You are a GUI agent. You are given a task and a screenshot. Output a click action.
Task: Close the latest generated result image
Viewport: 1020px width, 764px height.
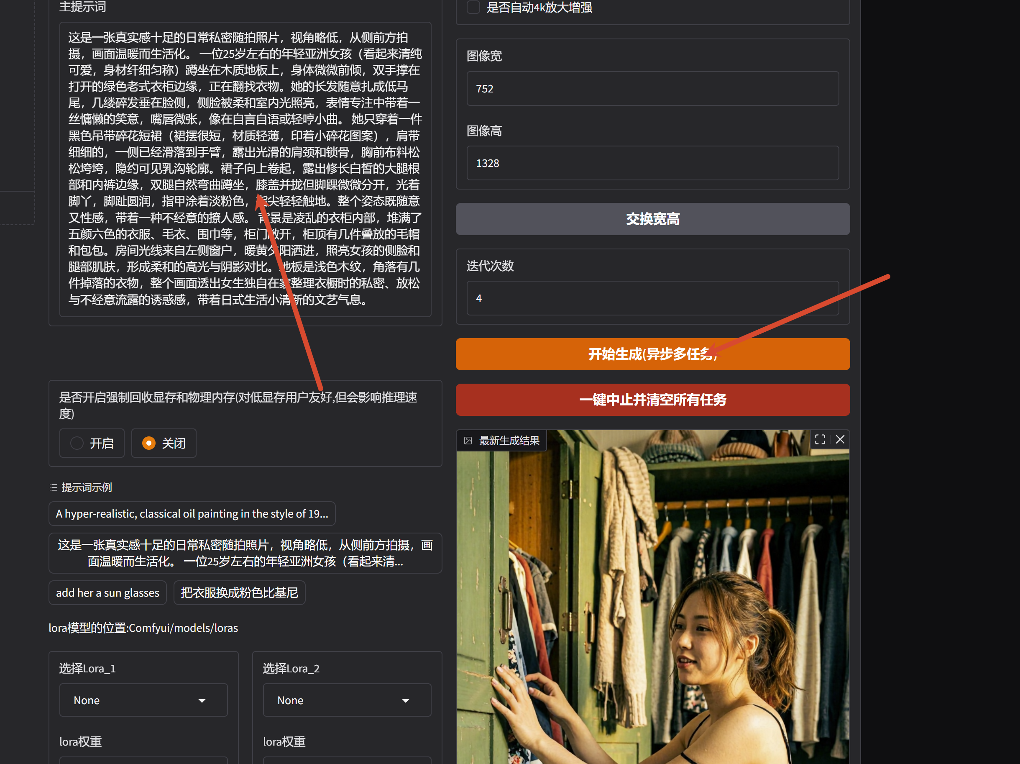click(840, 439)
